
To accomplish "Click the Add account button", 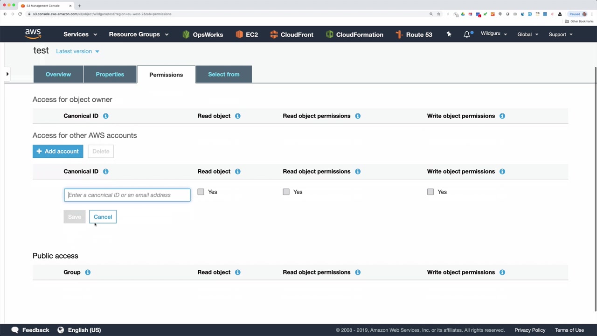I will (58, 151).
